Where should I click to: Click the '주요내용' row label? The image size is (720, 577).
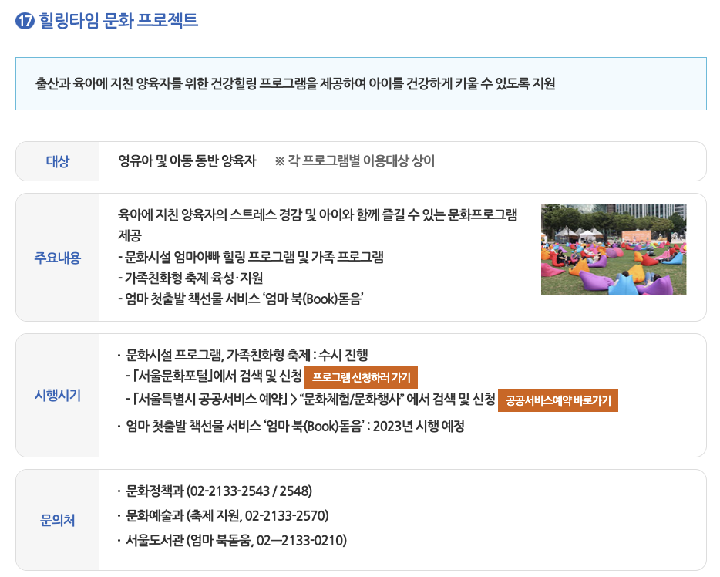[x=57, y=258]
